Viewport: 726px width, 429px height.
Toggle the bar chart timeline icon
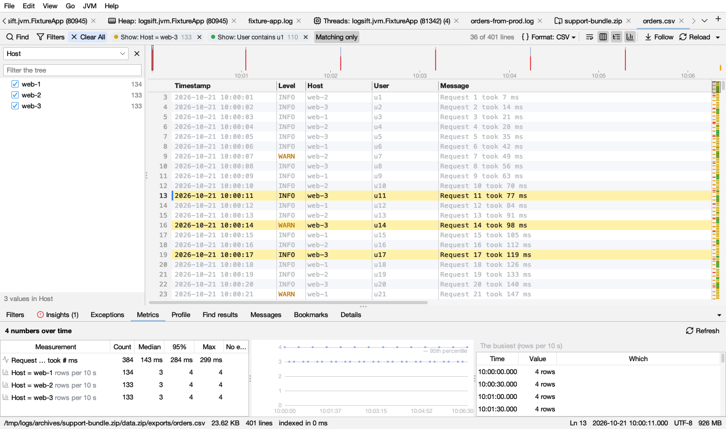point(630,37)
